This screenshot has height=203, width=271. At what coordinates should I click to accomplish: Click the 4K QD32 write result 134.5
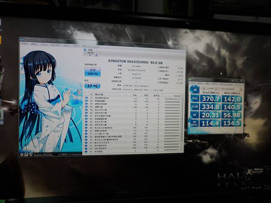[x=232, y=123]
